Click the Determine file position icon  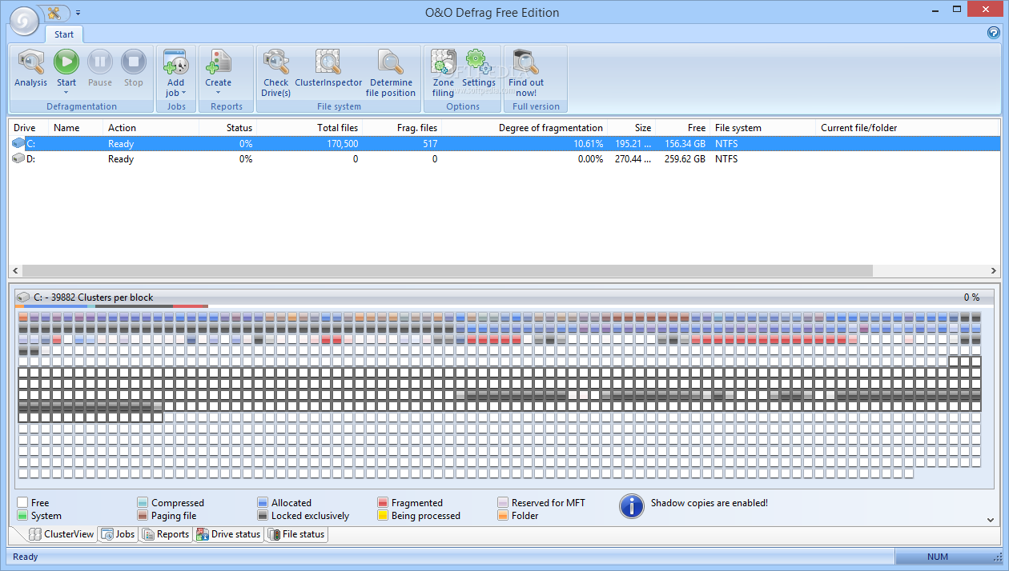point(391,63)
